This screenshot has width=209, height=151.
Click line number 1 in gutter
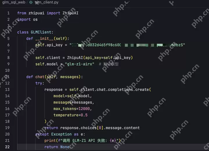tap(8, 13)
